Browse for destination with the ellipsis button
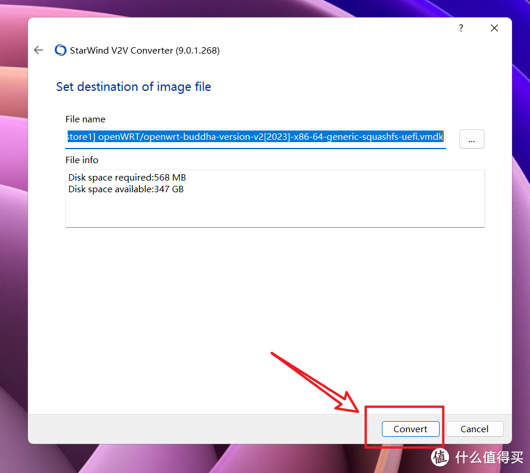530x473 pixels. (x=472, y=139)
